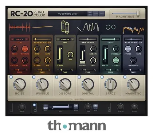The width and height of the screenshot is (153, 134).
Task: Click the Wobble wow RATE knob
Action: [x=37, y=49]
